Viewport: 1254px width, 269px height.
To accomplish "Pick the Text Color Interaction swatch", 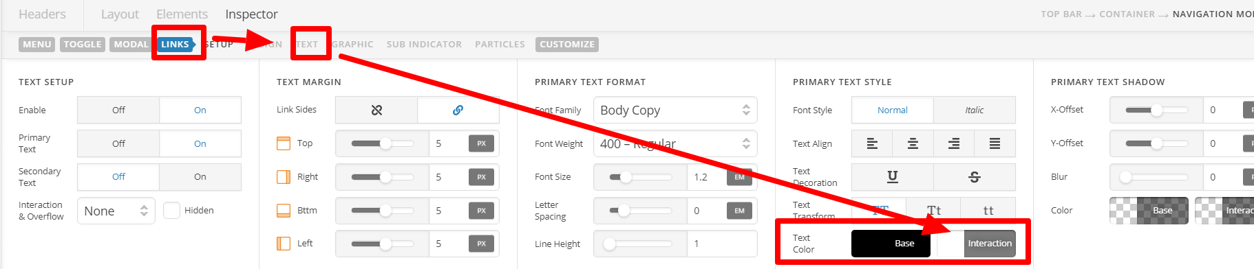I will 976,244.
